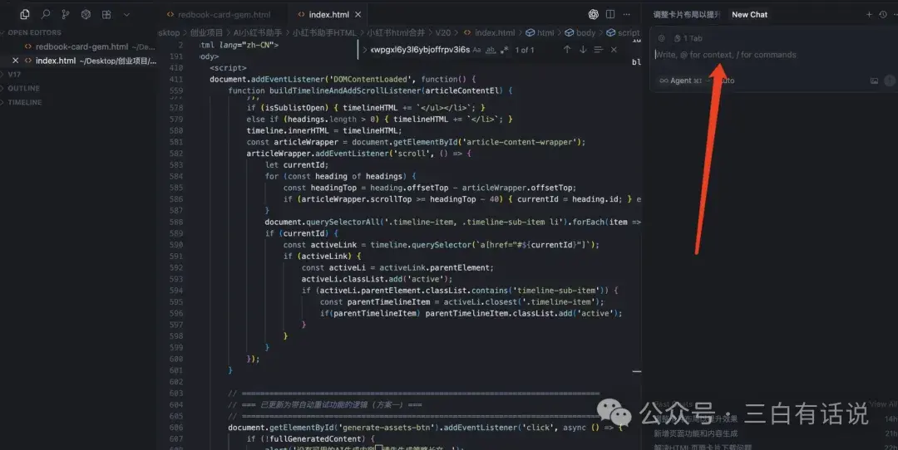This screenshot has height=450, width=898.
Task: Click the V20 breadcrumb
Action: (x=442, y=32)
